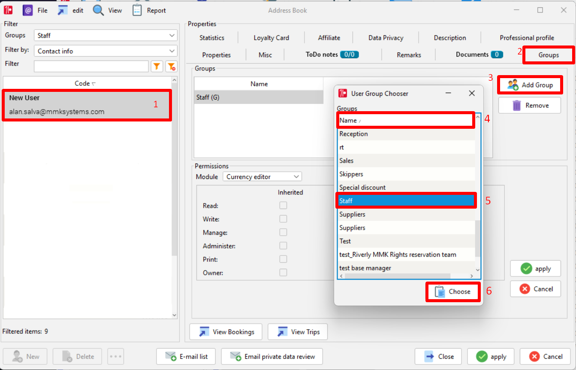Toggle the Read inherited checkbox
Image resolution: width=576 pixels, height=370 pixels.
point(283,206)
